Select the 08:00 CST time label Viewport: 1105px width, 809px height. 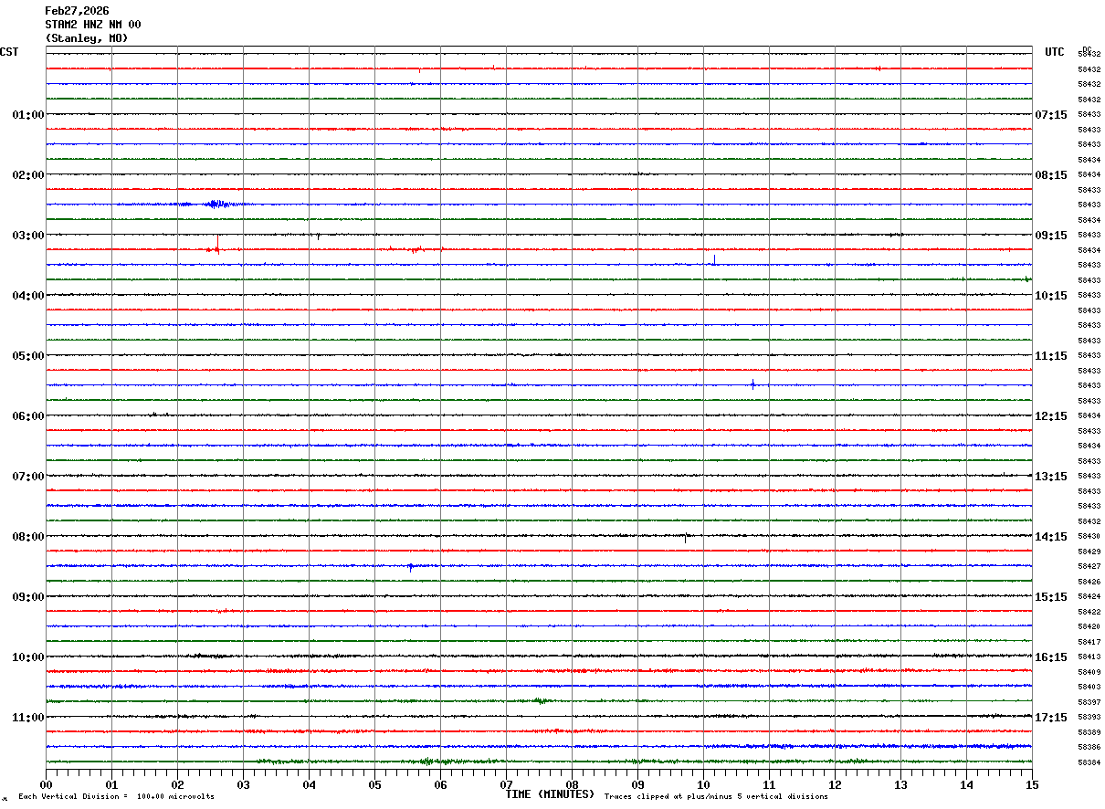click(27, 537)
